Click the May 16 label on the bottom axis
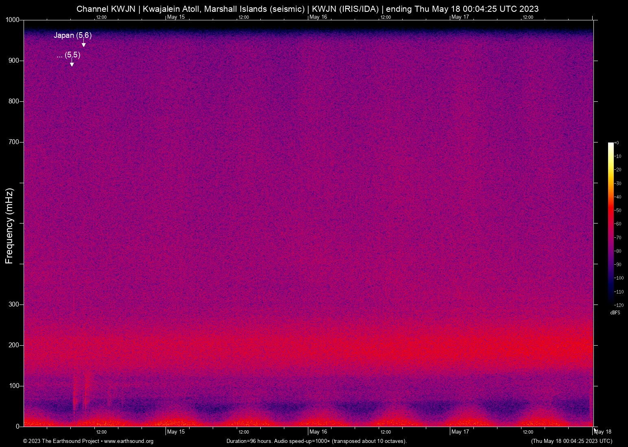Image resolution: width=628 pixels, height=447 pixels. point(318,432)
